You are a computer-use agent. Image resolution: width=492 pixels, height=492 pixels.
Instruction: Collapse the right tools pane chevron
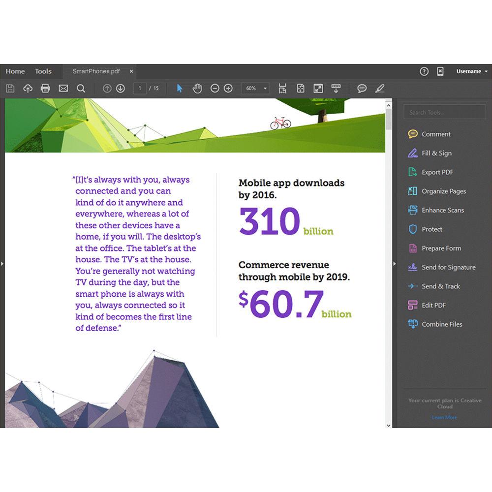click(395, 264)
